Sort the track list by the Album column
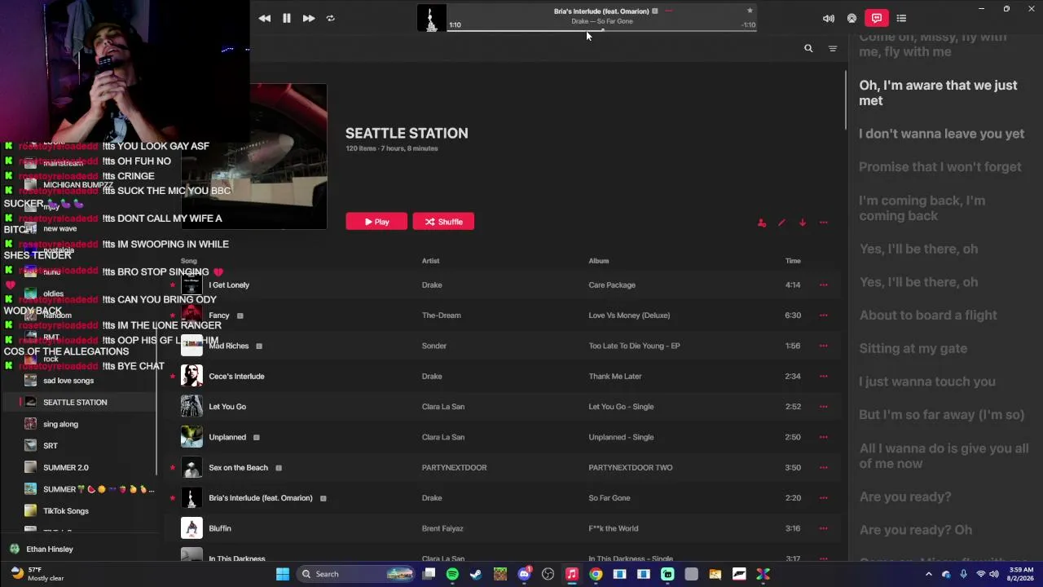 pyautogui.click(x=599, y=261)
